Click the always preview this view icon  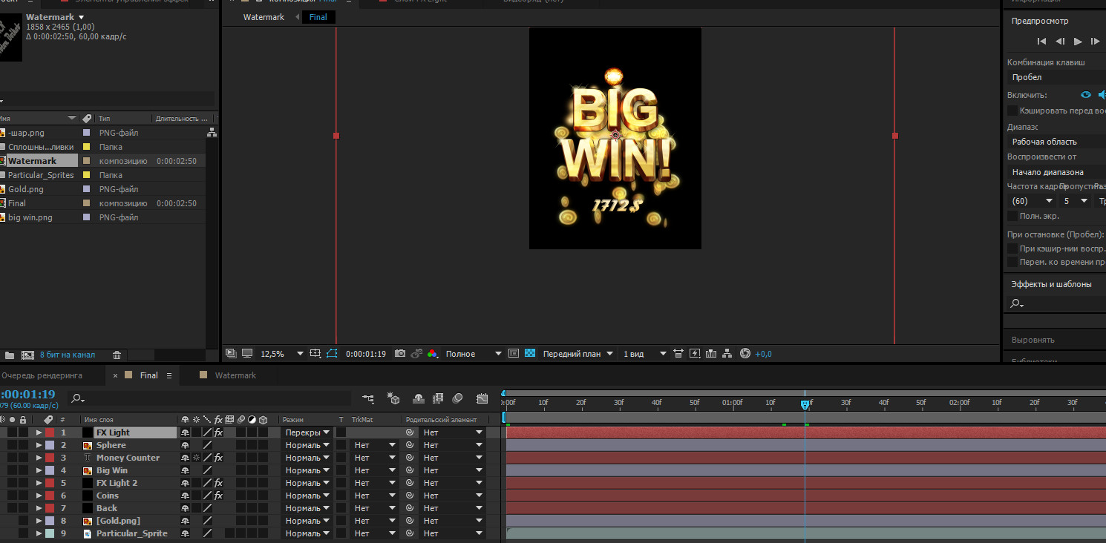click(231, 354)
